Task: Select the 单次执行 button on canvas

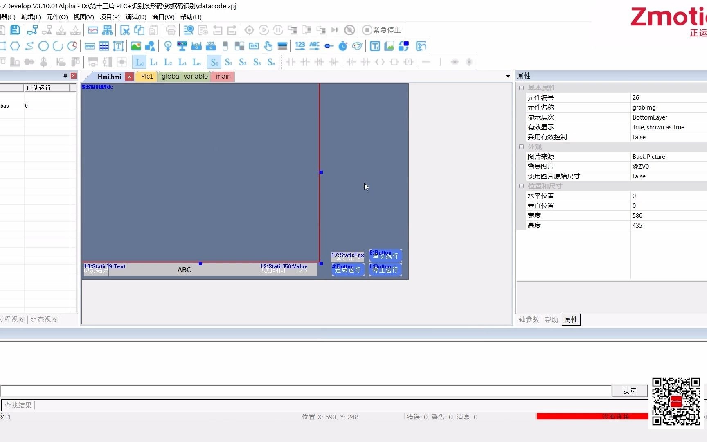Action: (385, 255)
